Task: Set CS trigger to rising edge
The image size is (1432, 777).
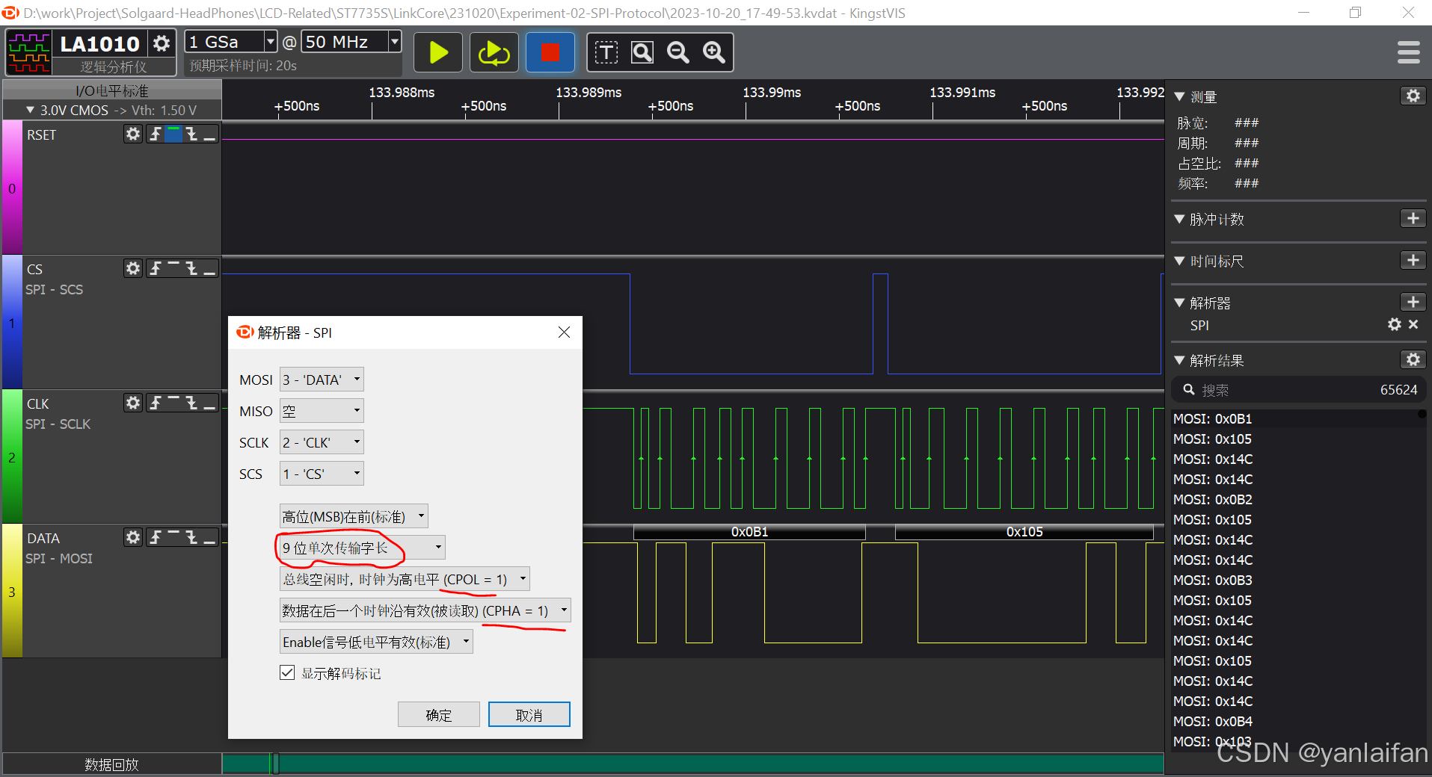Action: [x=155, y=268]
